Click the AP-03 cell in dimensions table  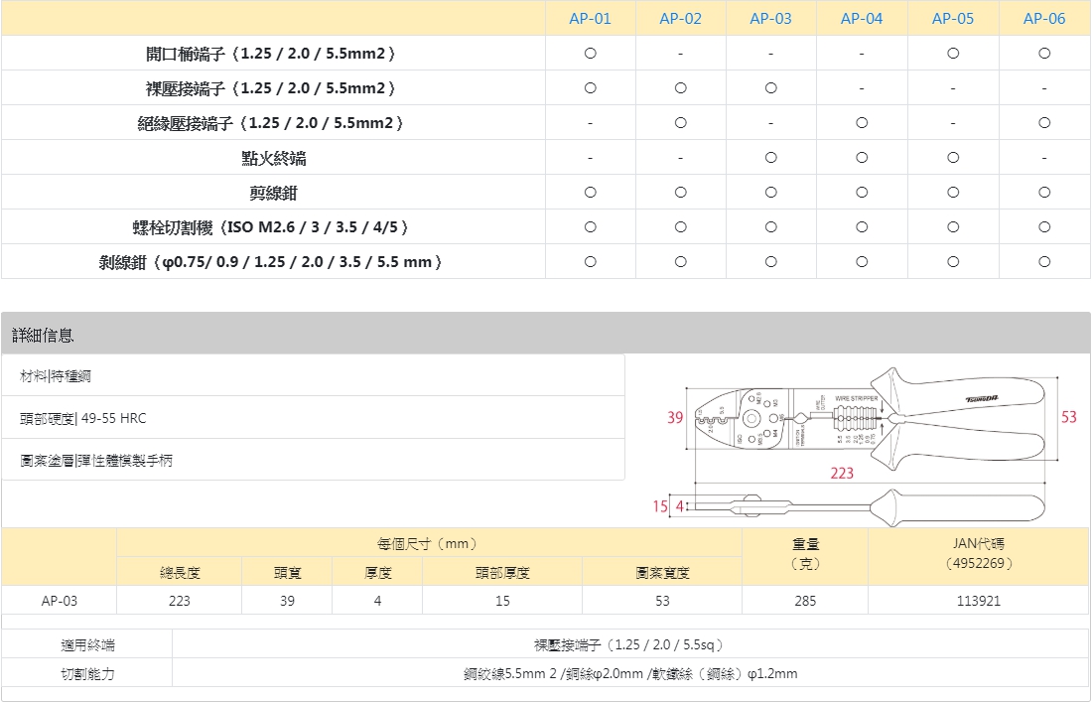point(60,601)
